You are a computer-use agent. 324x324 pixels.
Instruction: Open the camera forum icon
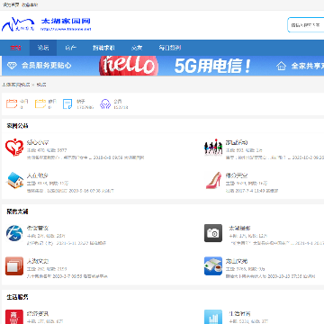click(213, 233)
